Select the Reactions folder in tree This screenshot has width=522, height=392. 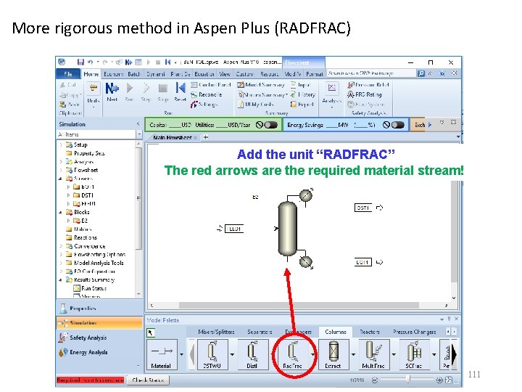[86, 237]
